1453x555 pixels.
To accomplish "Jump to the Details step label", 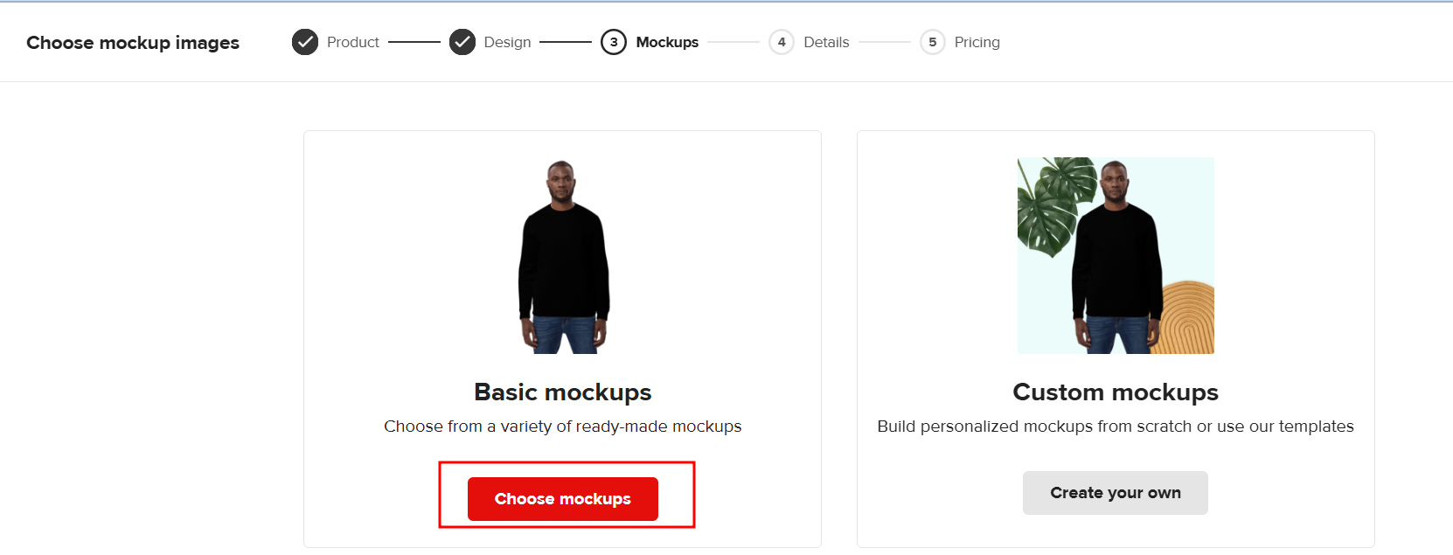I will (x=826, y=42).
